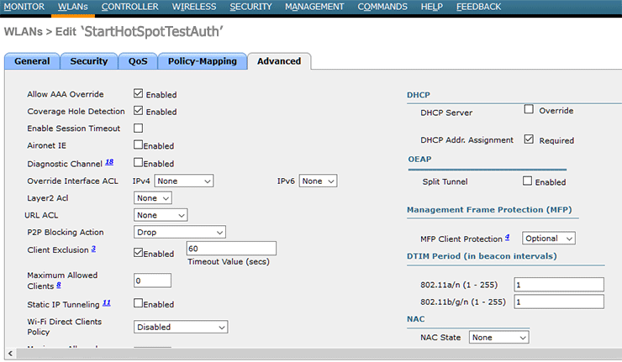Open the MANAGEMENT menu
Image resolution: width=622 pixels, height=362 pixels.
click(314, 7)
